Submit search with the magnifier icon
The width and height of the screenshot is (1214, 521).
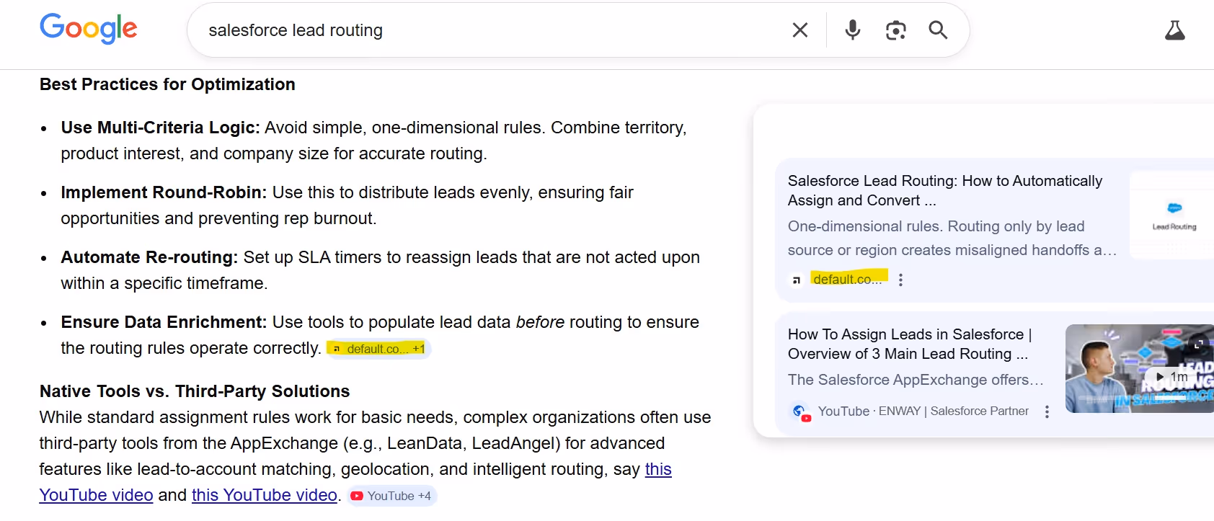click(938, 30)
